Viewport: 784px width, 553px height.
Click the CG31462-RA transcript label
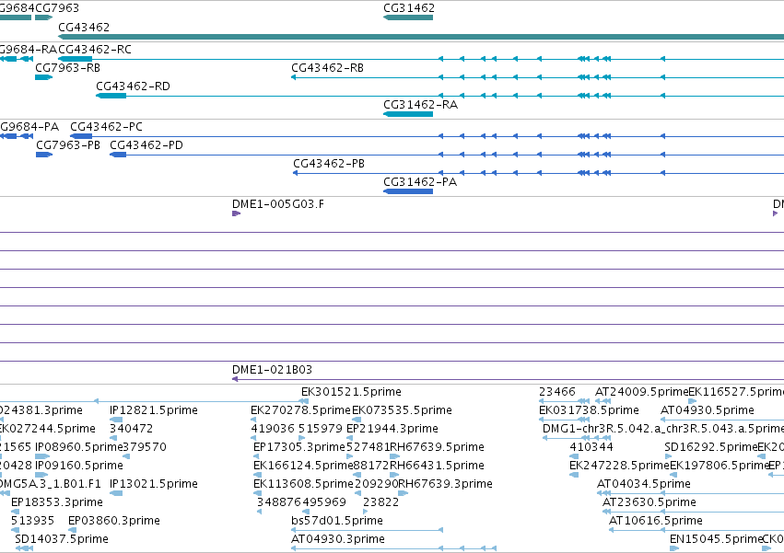click(420, 105)
